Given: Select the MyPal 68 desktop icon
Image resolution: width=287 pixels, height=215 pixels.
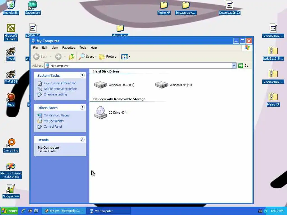Looking at the screenshot, I should (11, 77).
